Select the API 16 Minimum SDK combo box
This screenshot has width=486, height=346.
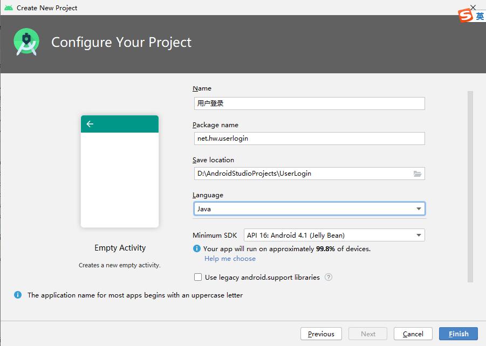pyautogui.click(x=334, y=235)
